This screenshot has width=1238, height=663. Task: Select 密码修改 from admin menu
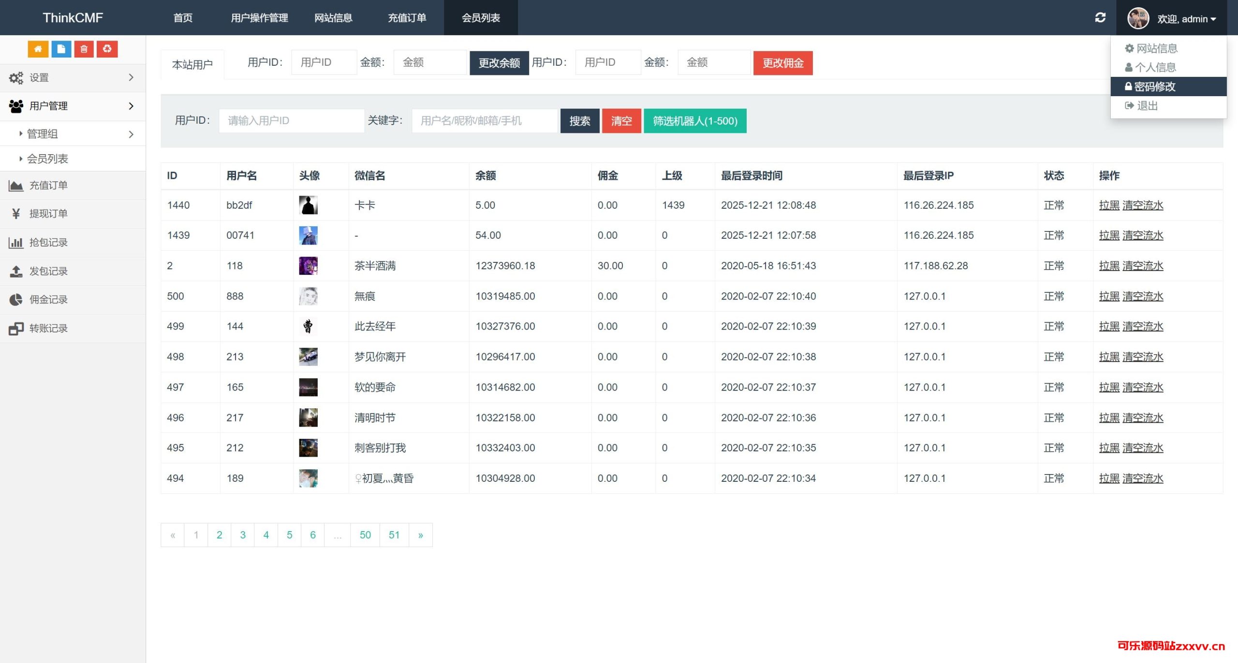tap(1155, 86)
